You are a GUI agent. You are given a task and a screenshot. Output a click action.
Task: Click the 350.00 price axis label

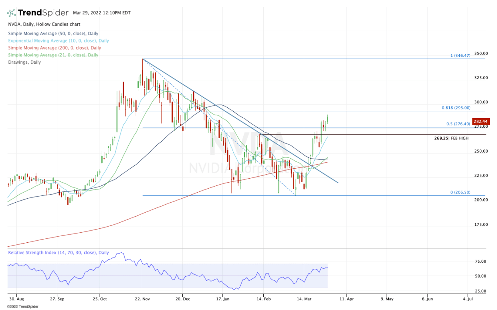point(481,53)
